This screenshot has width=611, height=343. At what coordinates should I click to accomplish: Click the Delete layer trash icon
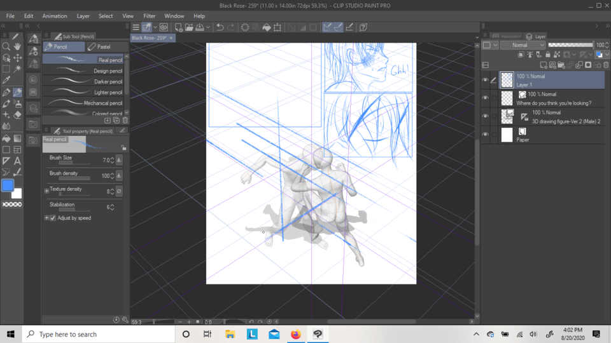pyautogui.click(x=606, y=65)
